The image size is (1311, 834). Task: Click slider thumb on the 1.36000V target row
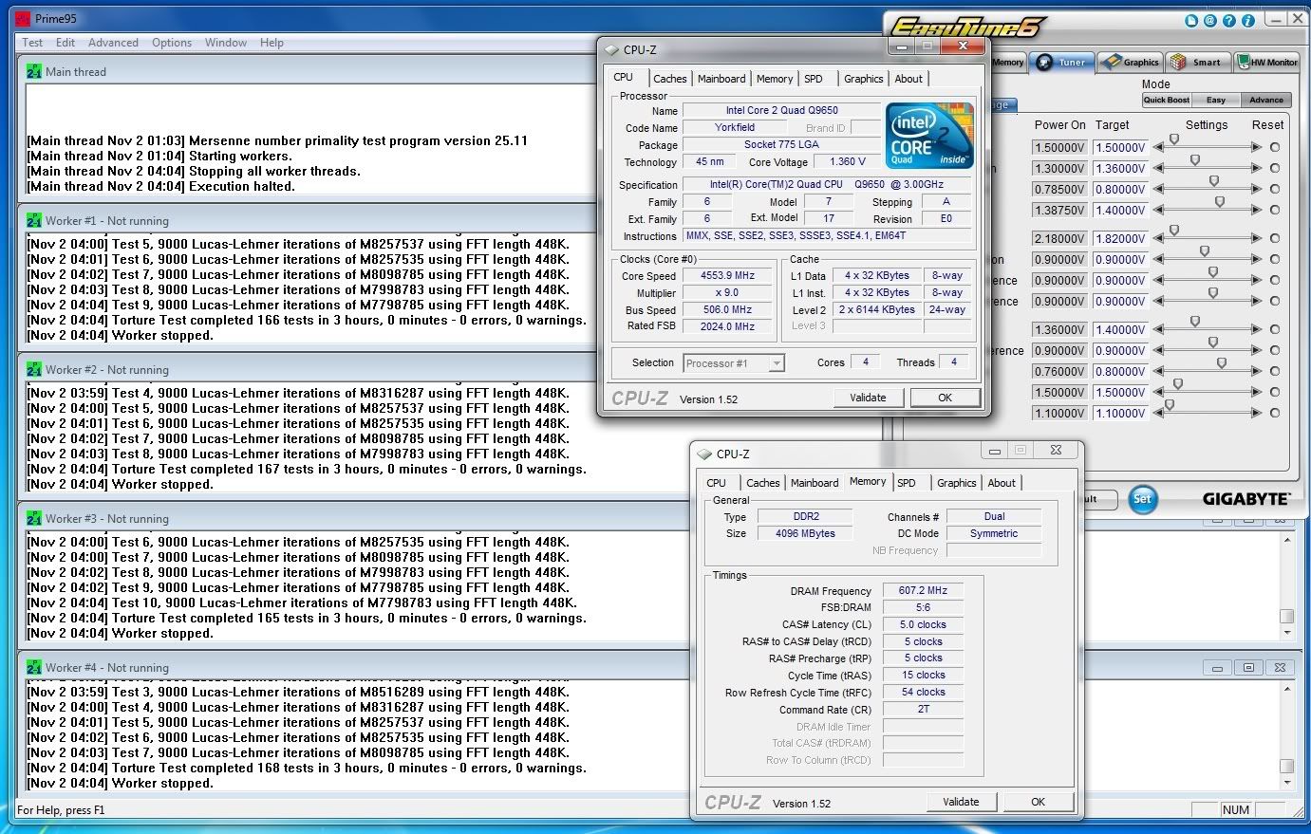pos(1195,159)
